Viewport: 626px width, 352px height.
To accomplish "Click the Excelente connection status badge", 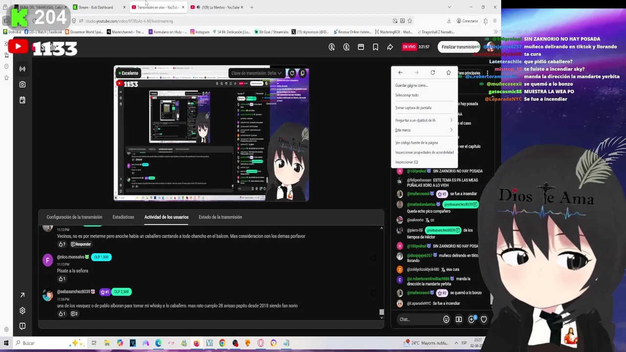I will [128, 73].
